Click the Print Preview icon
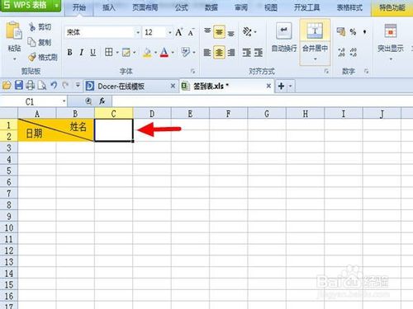 point(42,86)
